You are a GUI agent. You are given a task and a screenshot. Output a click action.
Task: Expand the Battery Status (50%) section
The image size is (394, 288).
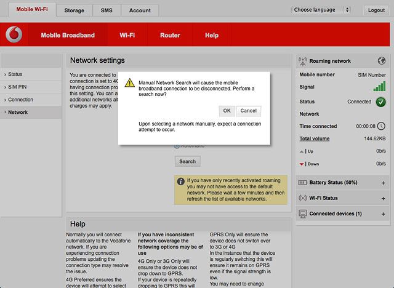pos(383,183)
